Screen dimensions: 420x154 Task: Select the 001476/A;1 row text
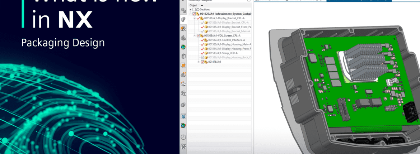215,62
